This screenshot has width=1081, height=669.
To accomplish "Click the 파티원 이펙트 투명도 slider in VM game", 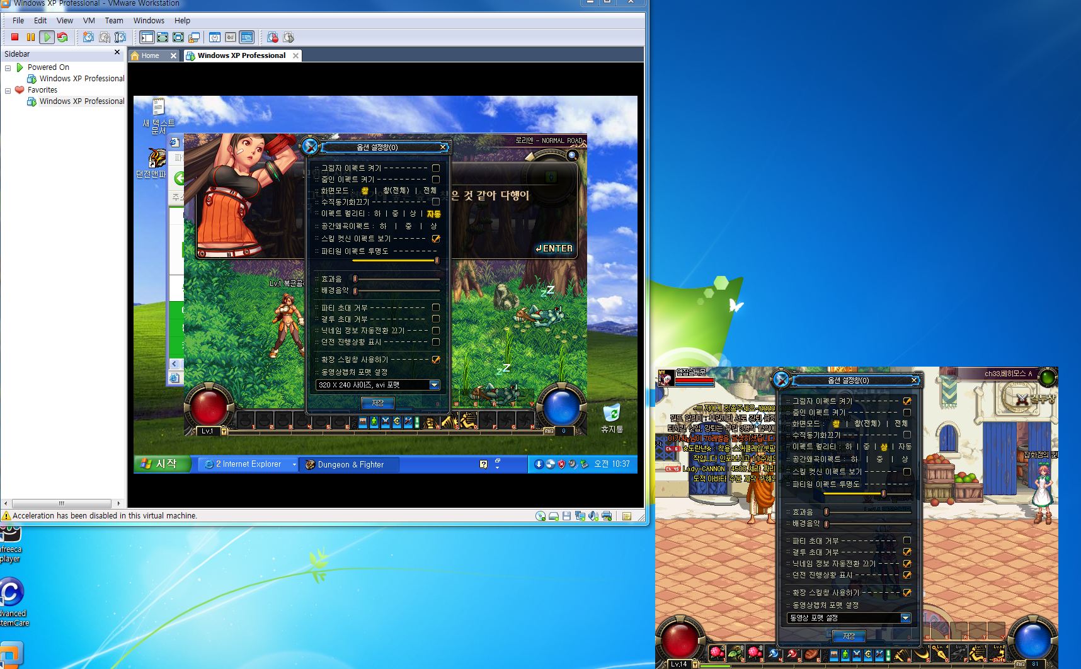I will tap(395, 260).
